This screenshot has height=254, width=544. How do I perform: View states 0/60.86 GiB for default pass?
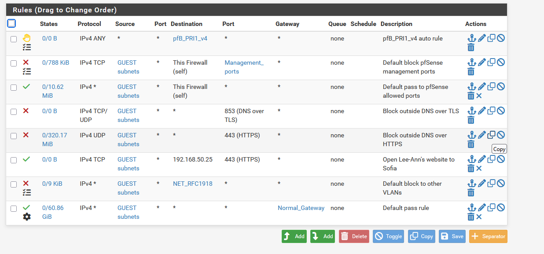52,212
